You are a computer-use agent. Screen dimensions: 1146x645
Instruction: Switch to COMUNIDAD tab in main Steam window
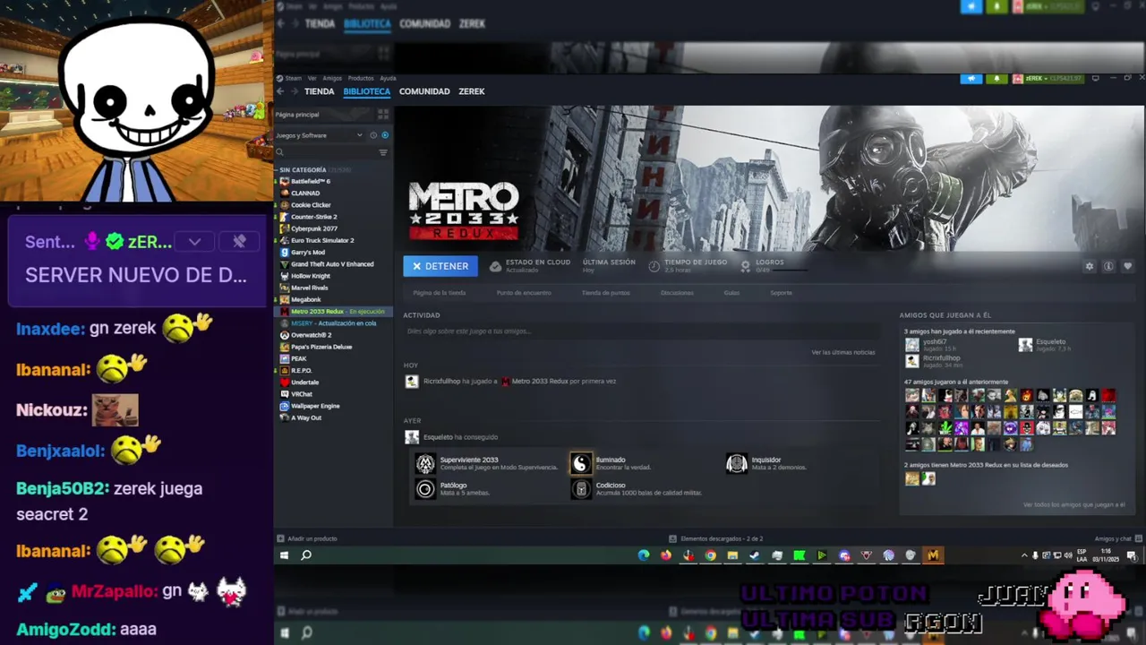[424, 91]
